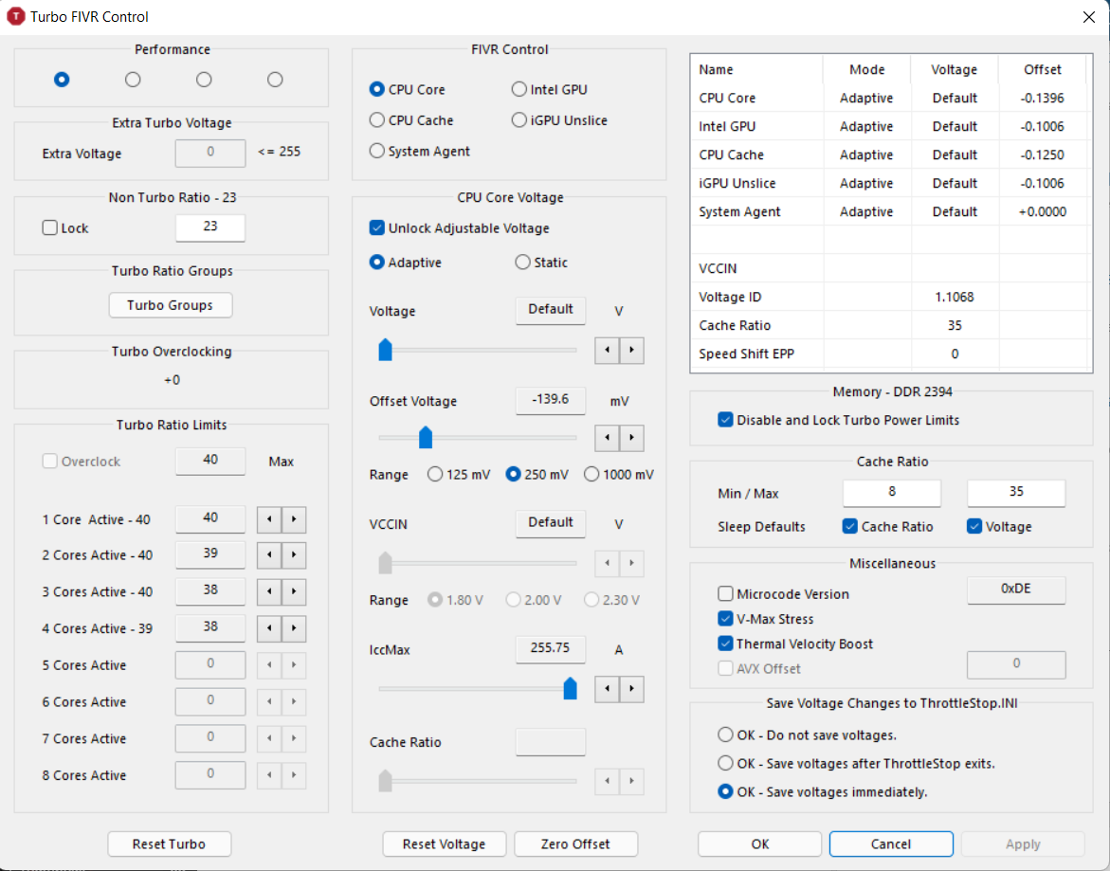Click left arrow beside Offset Voltage slider
The image size is (1110, 871).
tap(607, 438)
